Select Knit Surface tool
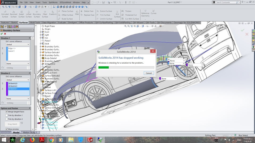This screenshot has height=143, width=255. [x=117, y=14]
